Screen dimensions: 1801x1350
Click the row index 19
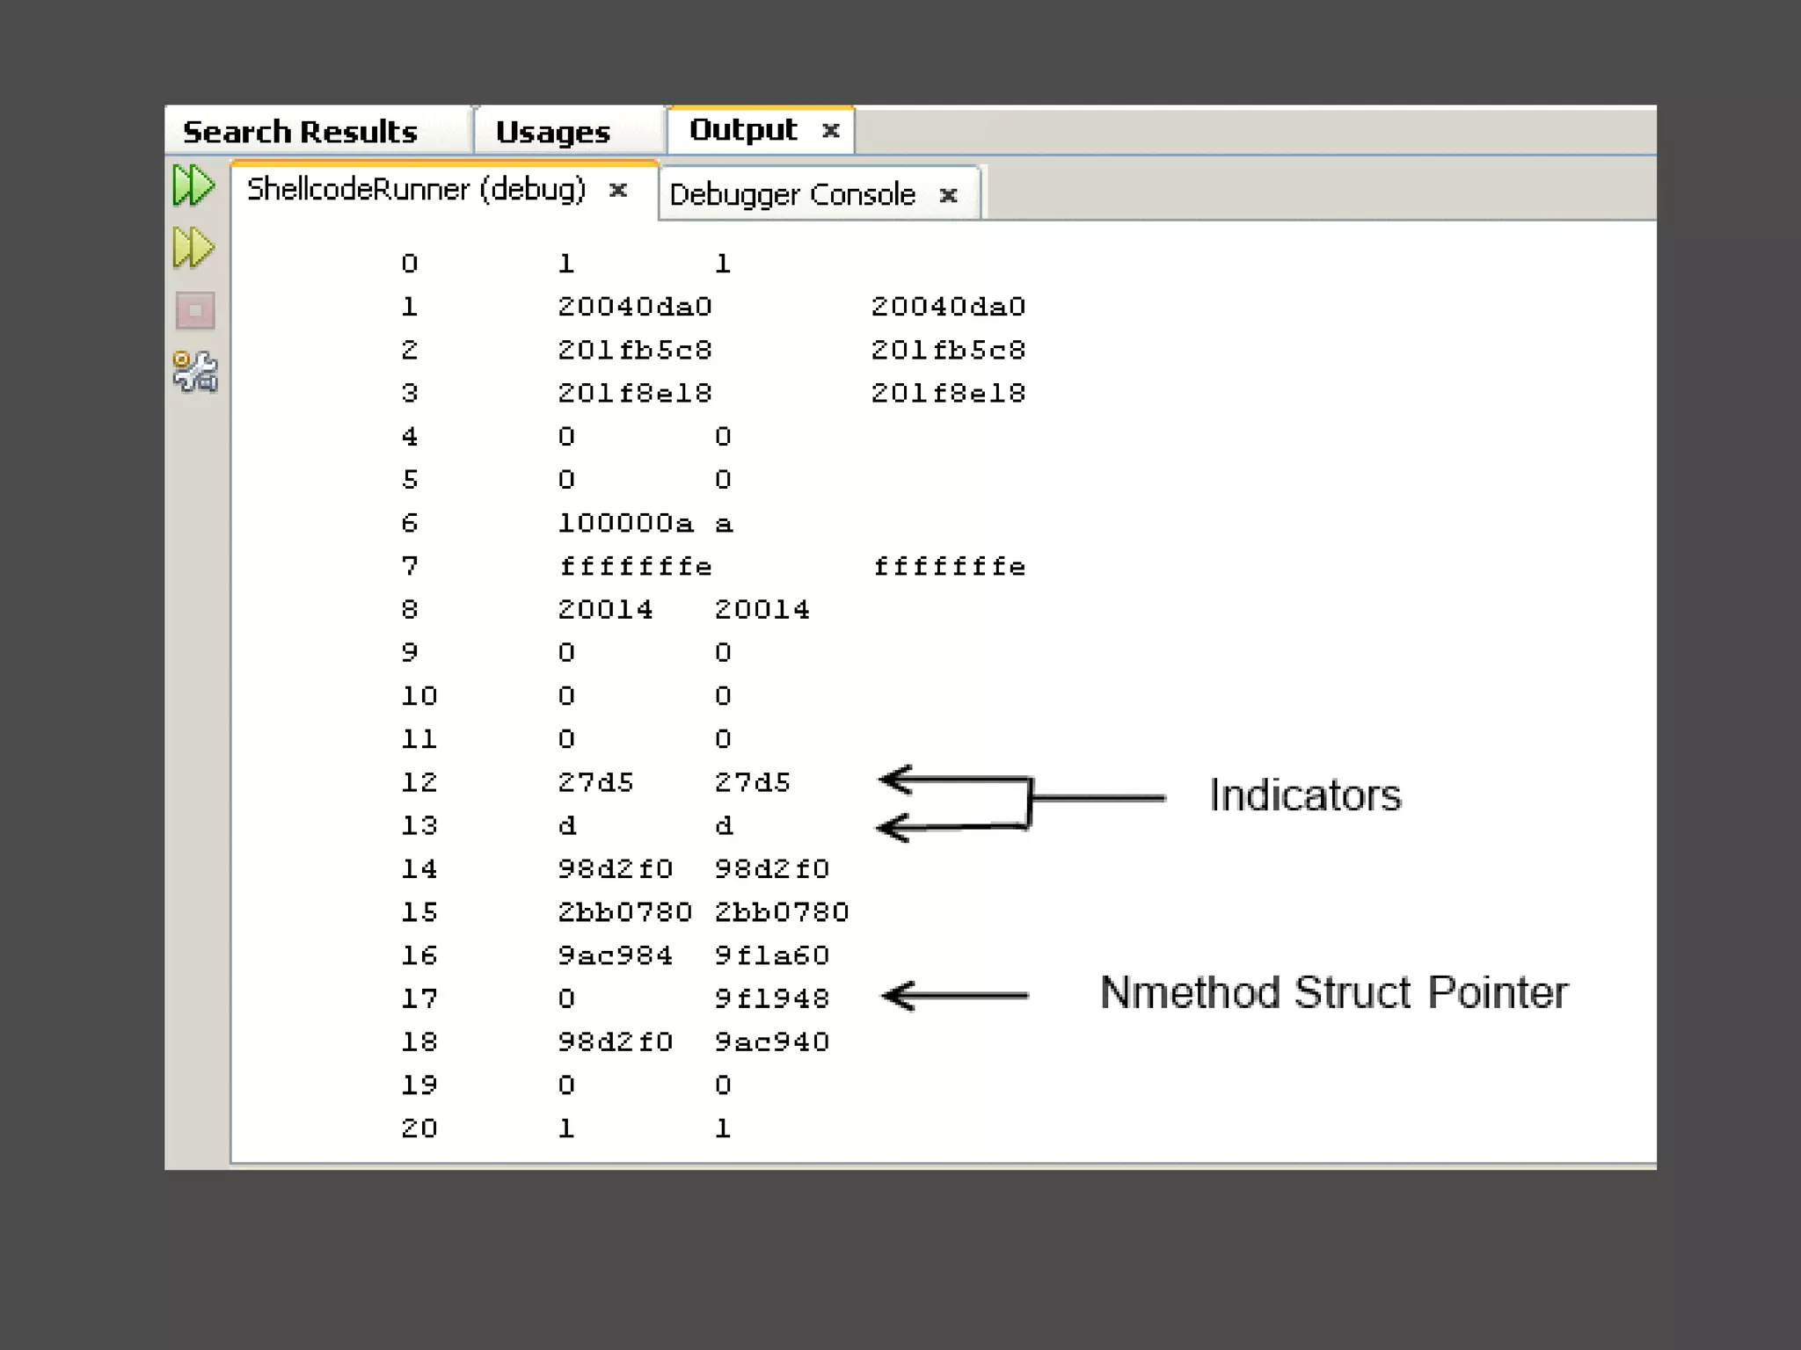[419, 1085]
